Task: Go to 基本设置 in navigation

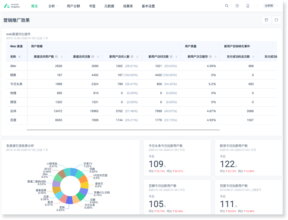Action: [x=148, y=6]
